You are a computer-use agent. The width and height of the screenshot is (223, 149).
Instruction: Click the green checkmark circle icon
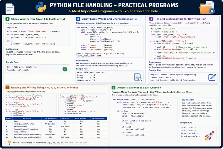(x=65, y=69)
